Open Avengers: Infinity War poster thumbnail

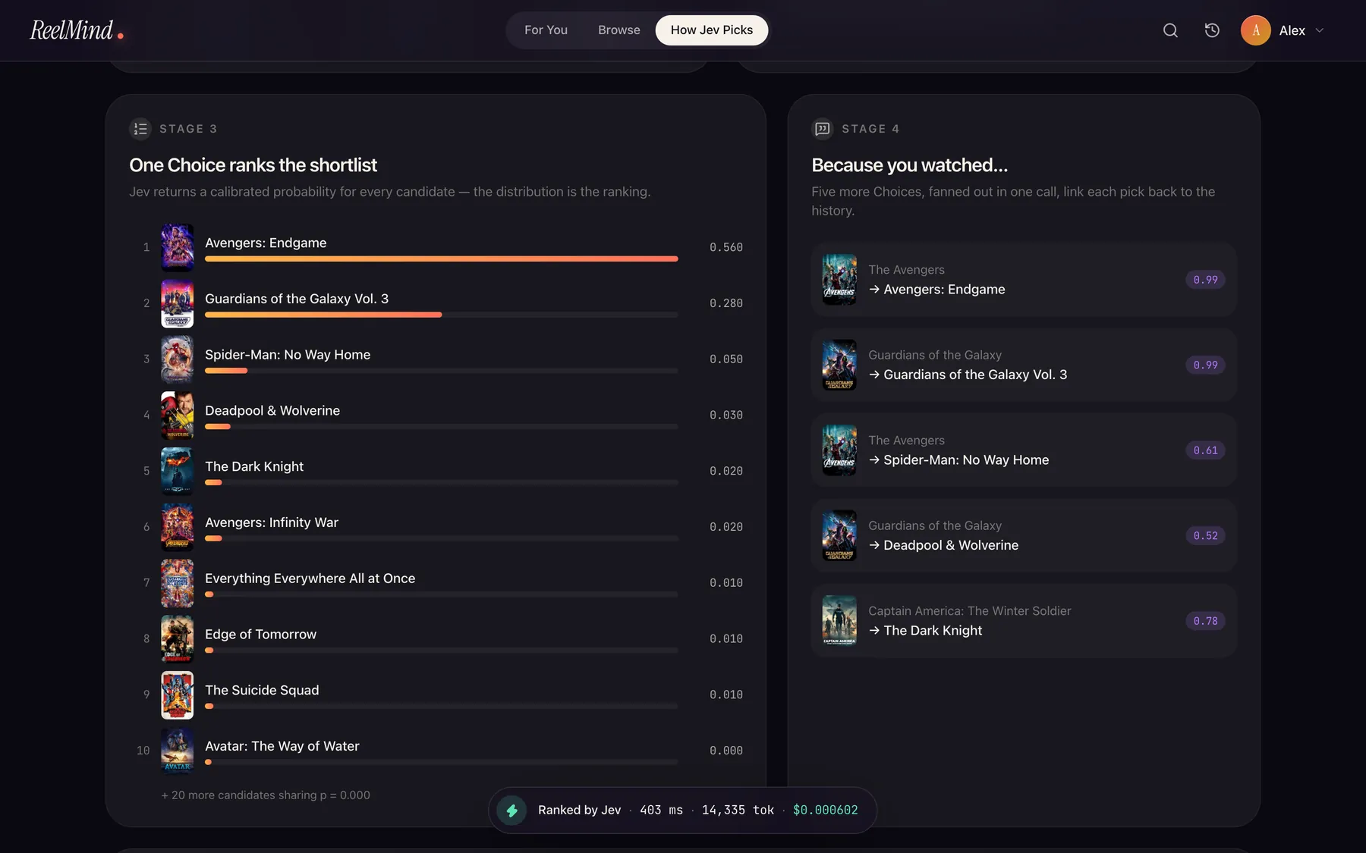(x=177, y=527)
